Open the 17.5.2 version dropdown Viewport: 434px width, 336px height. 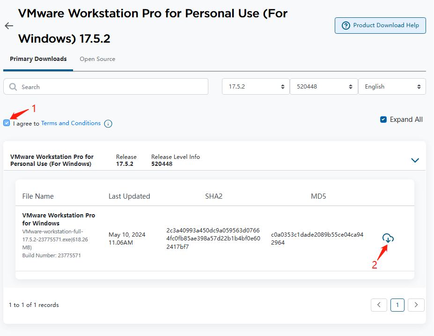coord(255,86)
